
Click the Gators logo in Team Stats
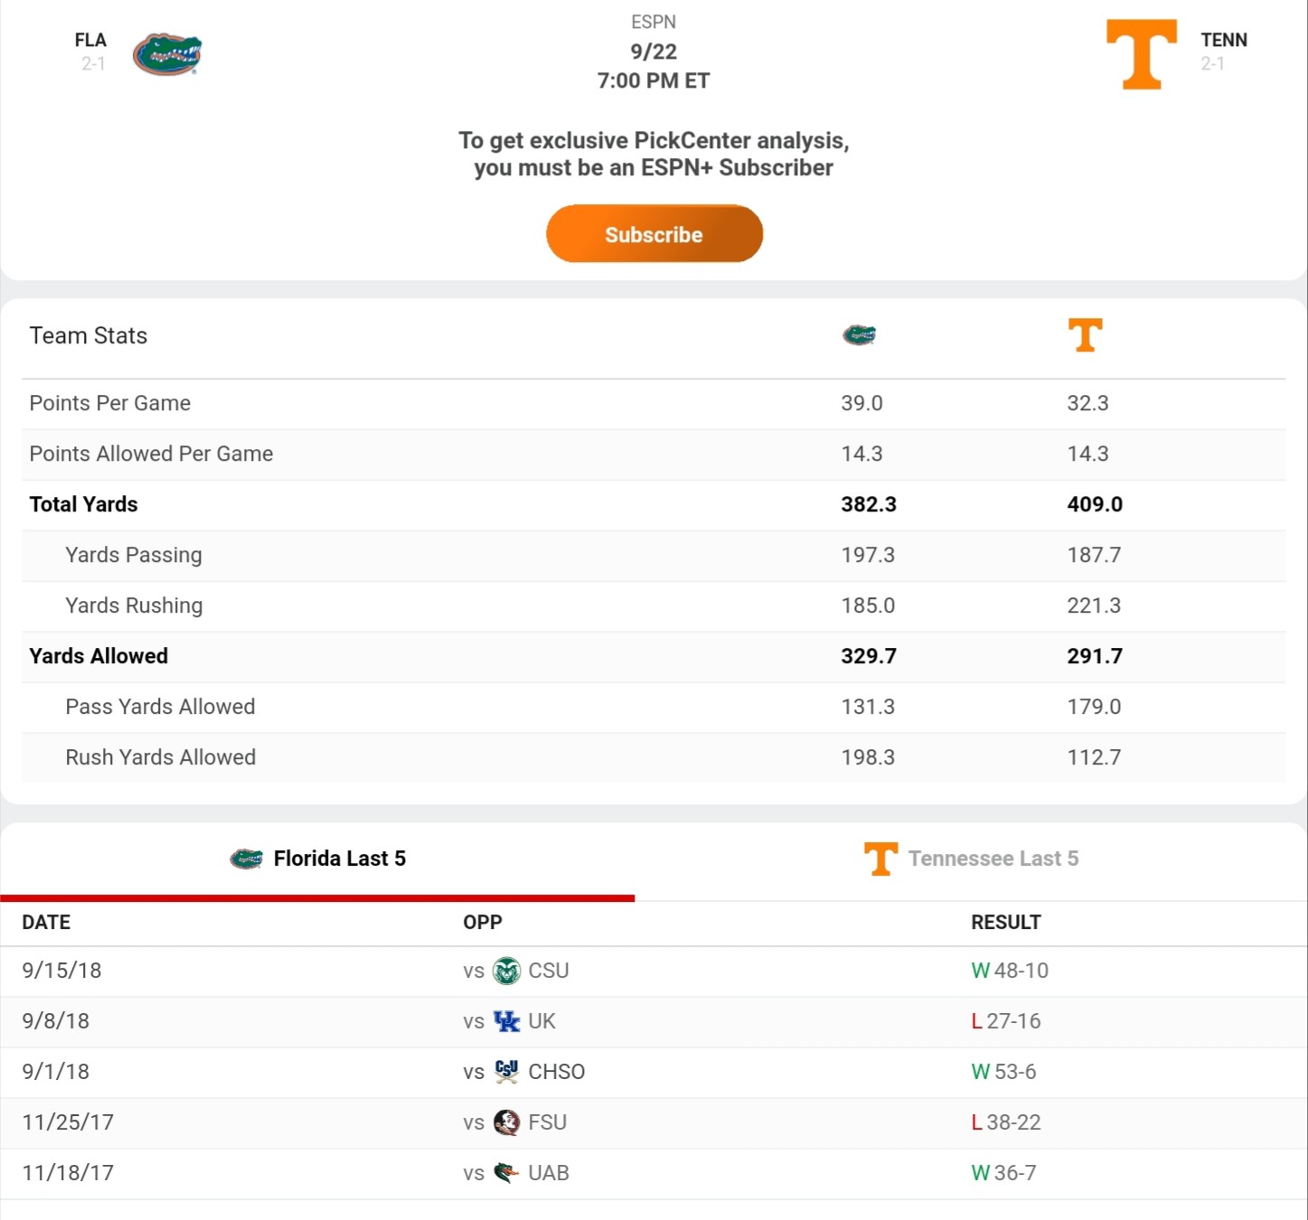pyautogui.click(x=859, y=335)
